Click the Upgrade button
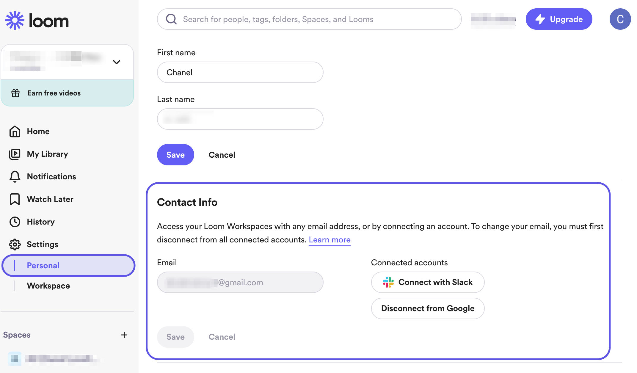 tap(559, 19)
